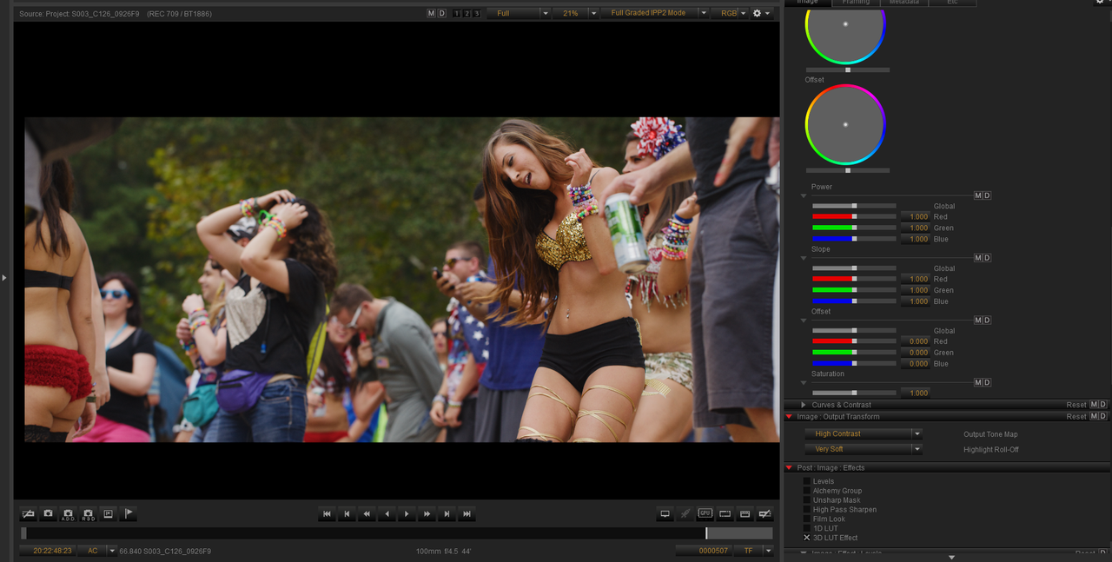Click the flag marker icon
1112x562 pixels.
128,514
